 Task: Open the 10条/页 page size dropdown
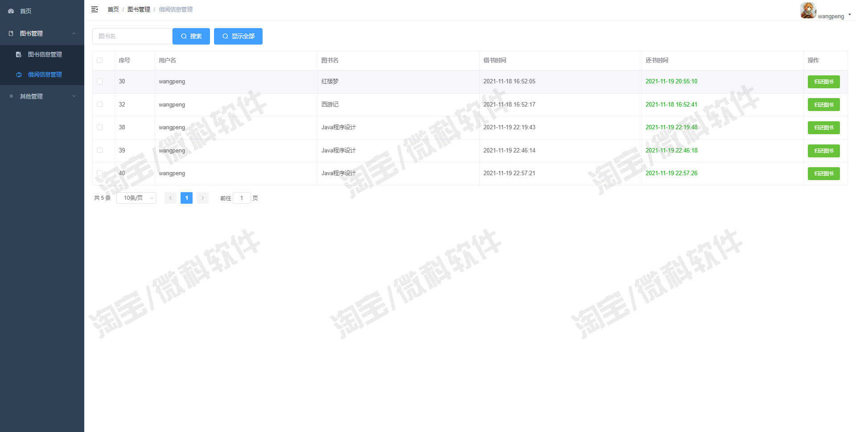[x=136, y=198]
